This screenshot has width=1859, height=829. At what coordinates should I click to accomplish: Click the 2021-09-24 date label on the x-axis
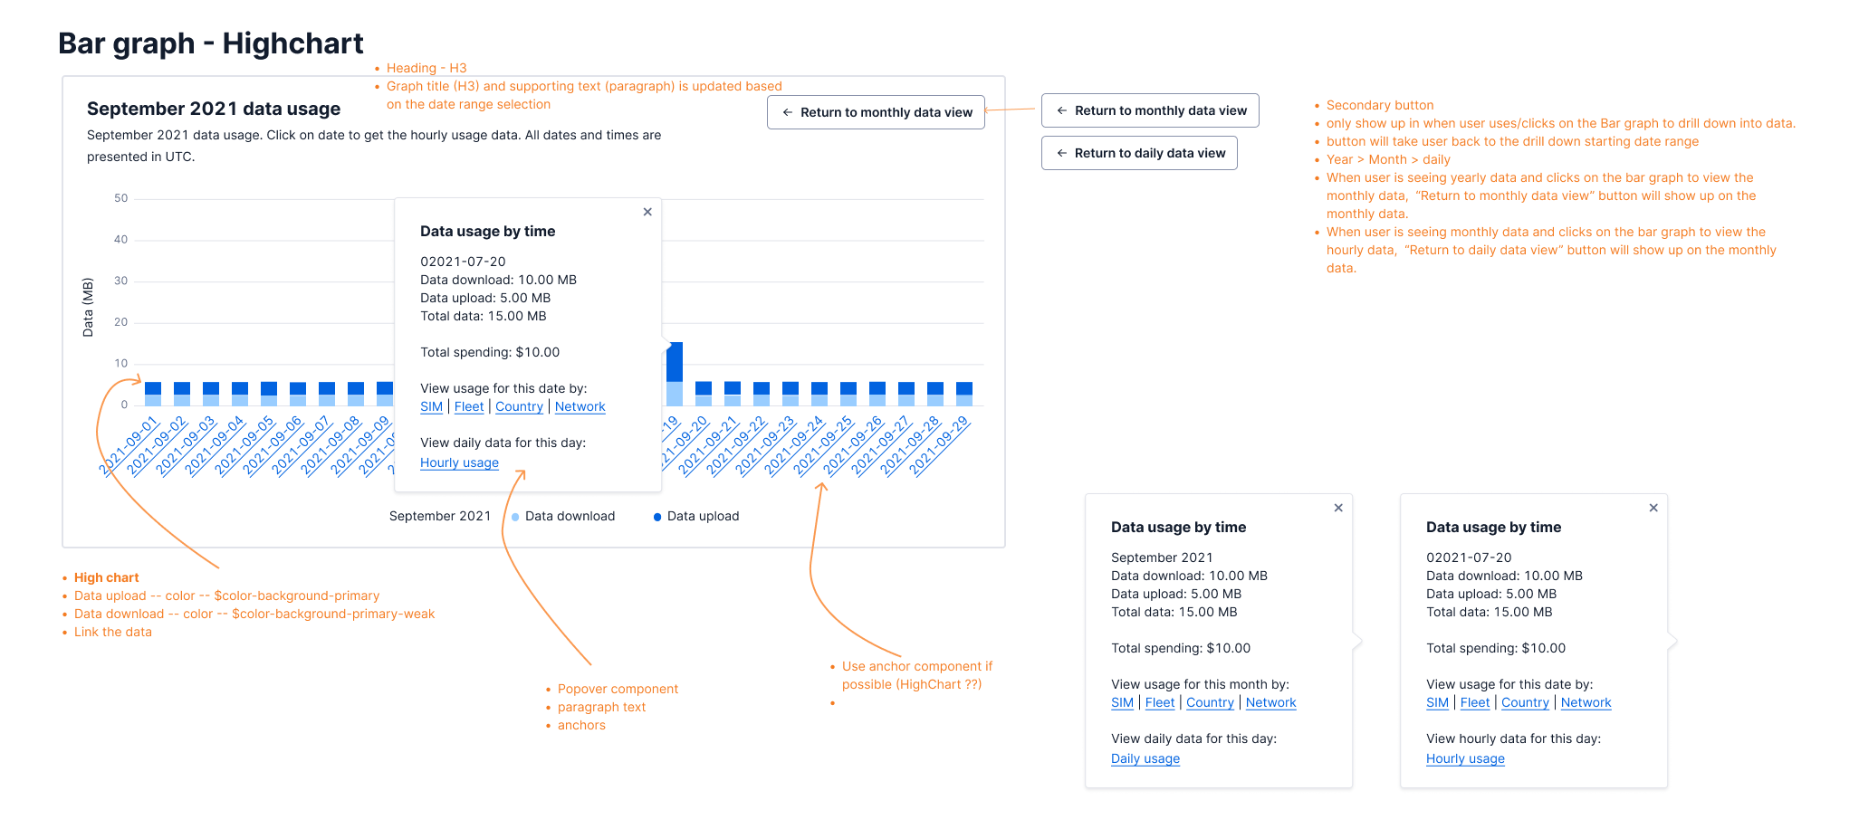795,446
